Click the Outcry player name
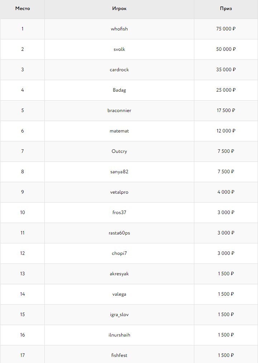258x363 pixels. click(119, 151)
